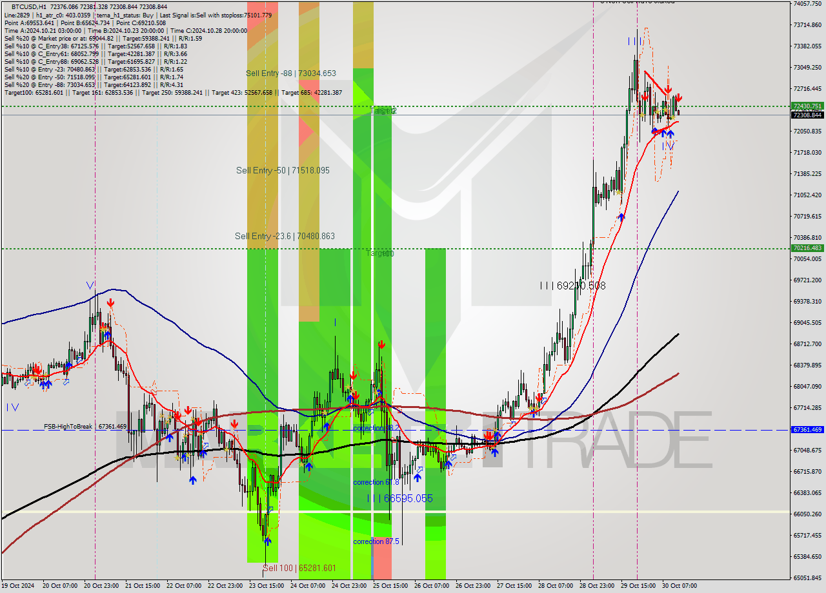The width and height of the screenshot is (826, 593).
Task: Click the '27 Oct 15:00' time label
Action: (514, 586)
